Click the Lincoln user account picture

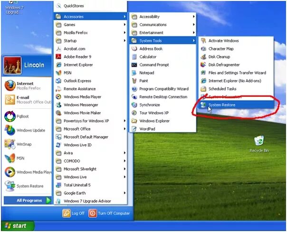pyautogui.click(x=12, y=65)
